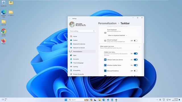Open the Firefox desktop shortcut
Screen dimensions: 182x102
pyautogui.click(x=3, y=41)
